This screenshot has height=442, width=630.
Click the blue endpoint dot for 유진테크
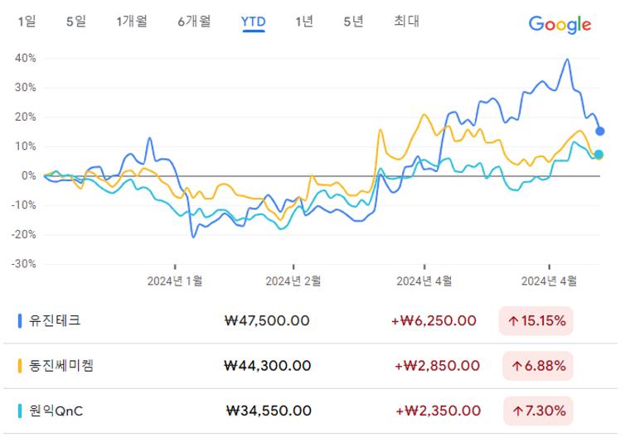pyautogui.click(x=599, y=131)
